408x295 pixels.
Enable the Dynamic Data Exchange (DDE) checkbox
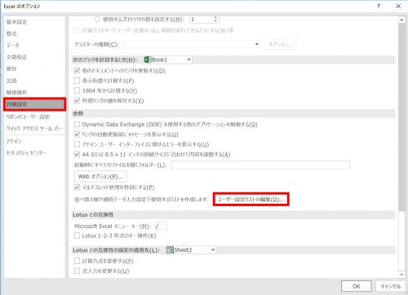77,125
